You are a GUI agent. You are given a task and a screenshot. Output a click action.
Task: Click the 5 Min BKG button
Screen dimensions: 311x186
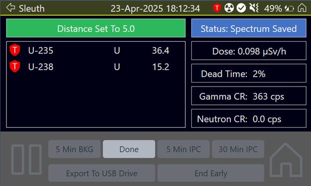click(74, 149)
